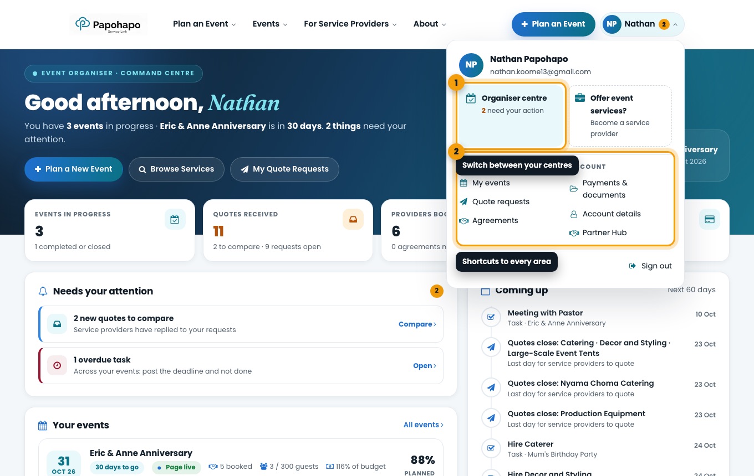Click the NP avatar in the header
Image resolution: width=754 pixels, height=476 pixels.
pyautogui.click(x=612, y=24)
